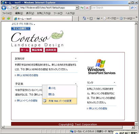Viewport: 139px width, 134px height.
Task: Click the 新しいお知らせの追加 link
Action: [27, 75]
